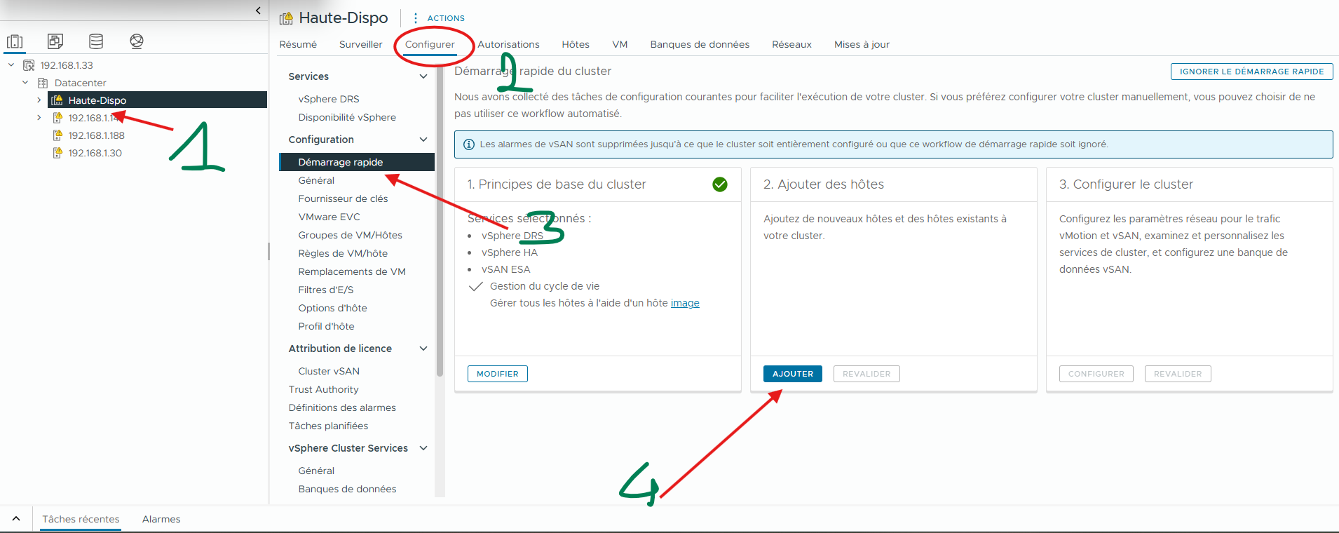Select Démarrage rapide in the Configuration menu
Screen dimensions: 1339x533
(356, 162)
